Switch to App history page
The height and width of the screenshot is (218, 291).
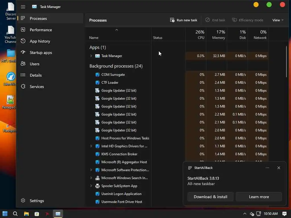[50, 41]
